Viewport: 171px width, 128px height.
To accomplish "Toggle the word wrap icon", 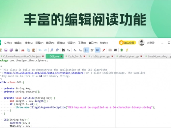I will click(92, 50).
